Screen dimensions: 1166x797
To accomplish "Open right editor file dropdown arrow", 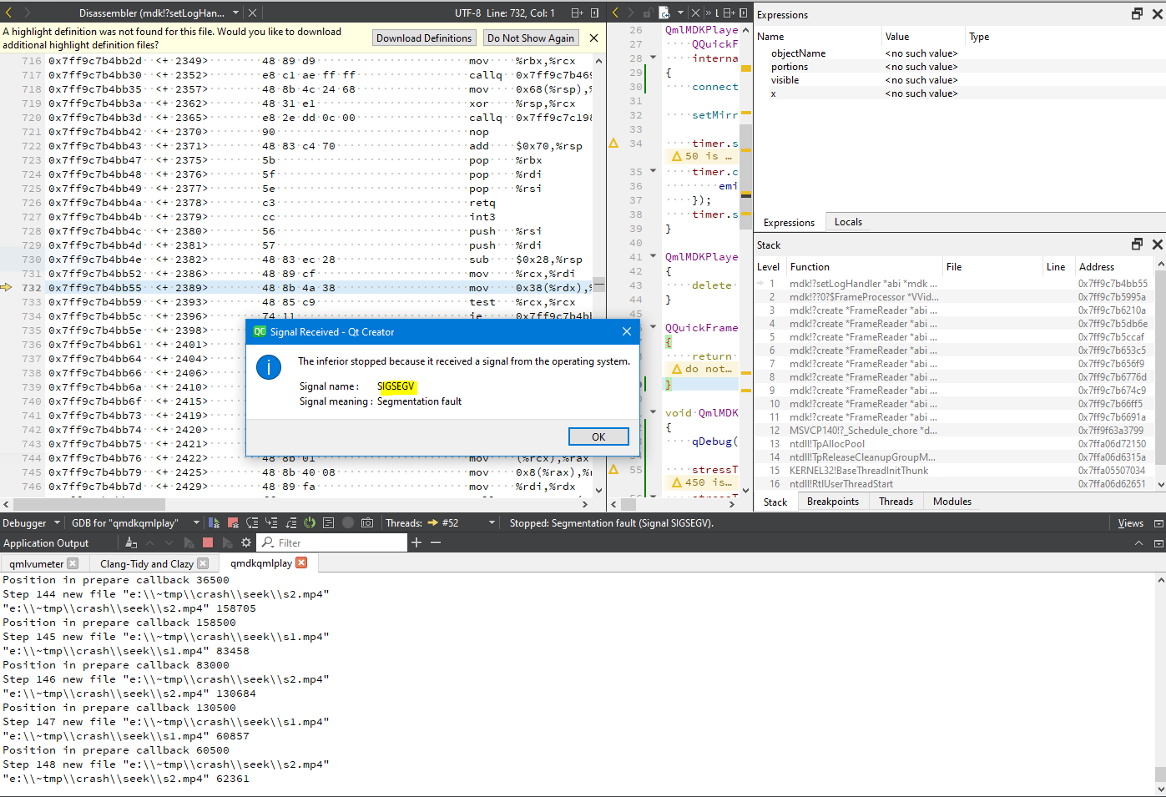I will (x=680, y=13).
